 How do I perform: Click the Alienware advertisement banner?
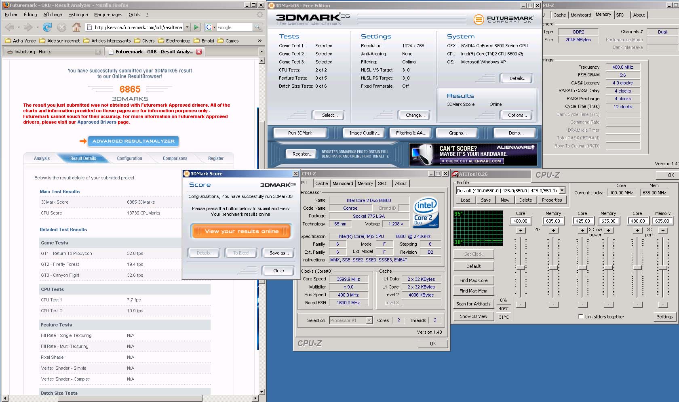pos(473,154)
